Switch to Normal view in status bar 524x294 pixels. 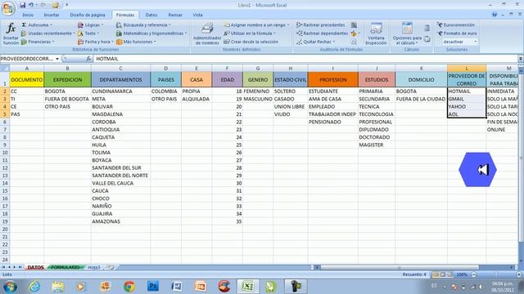click(436, 274)
